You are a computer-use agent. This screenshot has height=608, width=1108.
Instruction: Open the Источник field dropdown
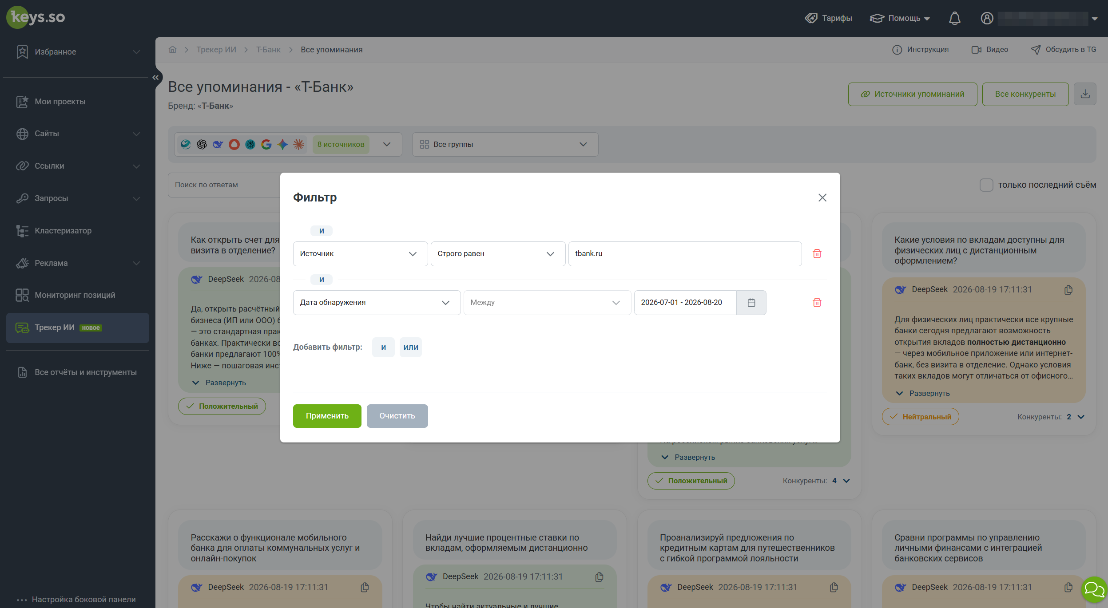tap(360, 254)
